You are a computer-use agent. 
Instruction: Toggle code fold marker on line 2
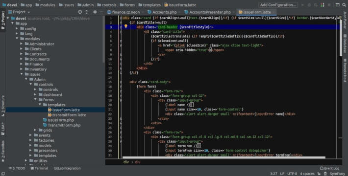click(x=121, y=22)
